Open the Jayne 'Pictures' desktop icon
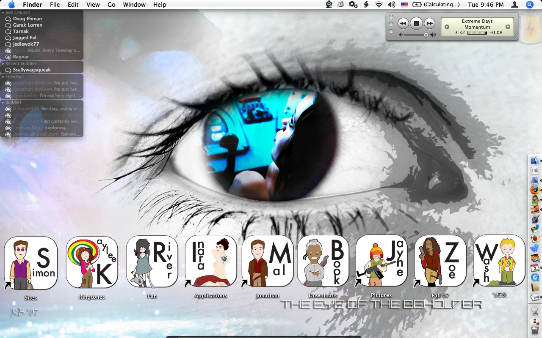Screen dimensions: 542x338 (x=382, y=261)
